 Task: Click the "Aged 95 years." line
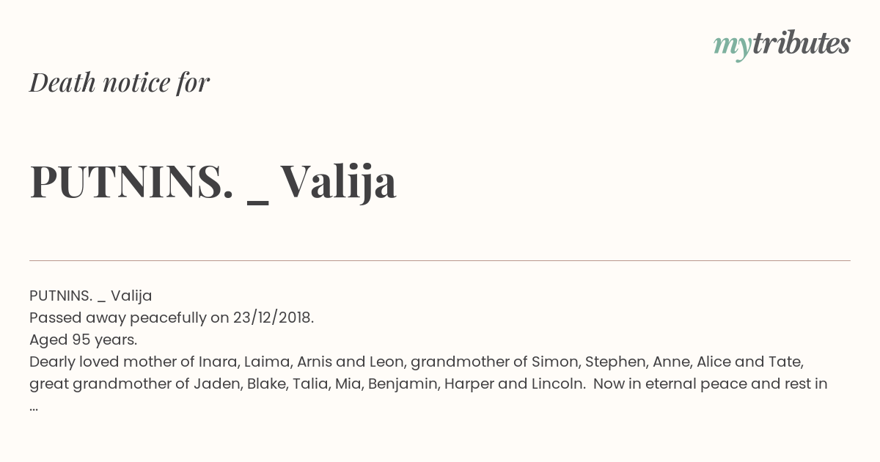point(84,340)
